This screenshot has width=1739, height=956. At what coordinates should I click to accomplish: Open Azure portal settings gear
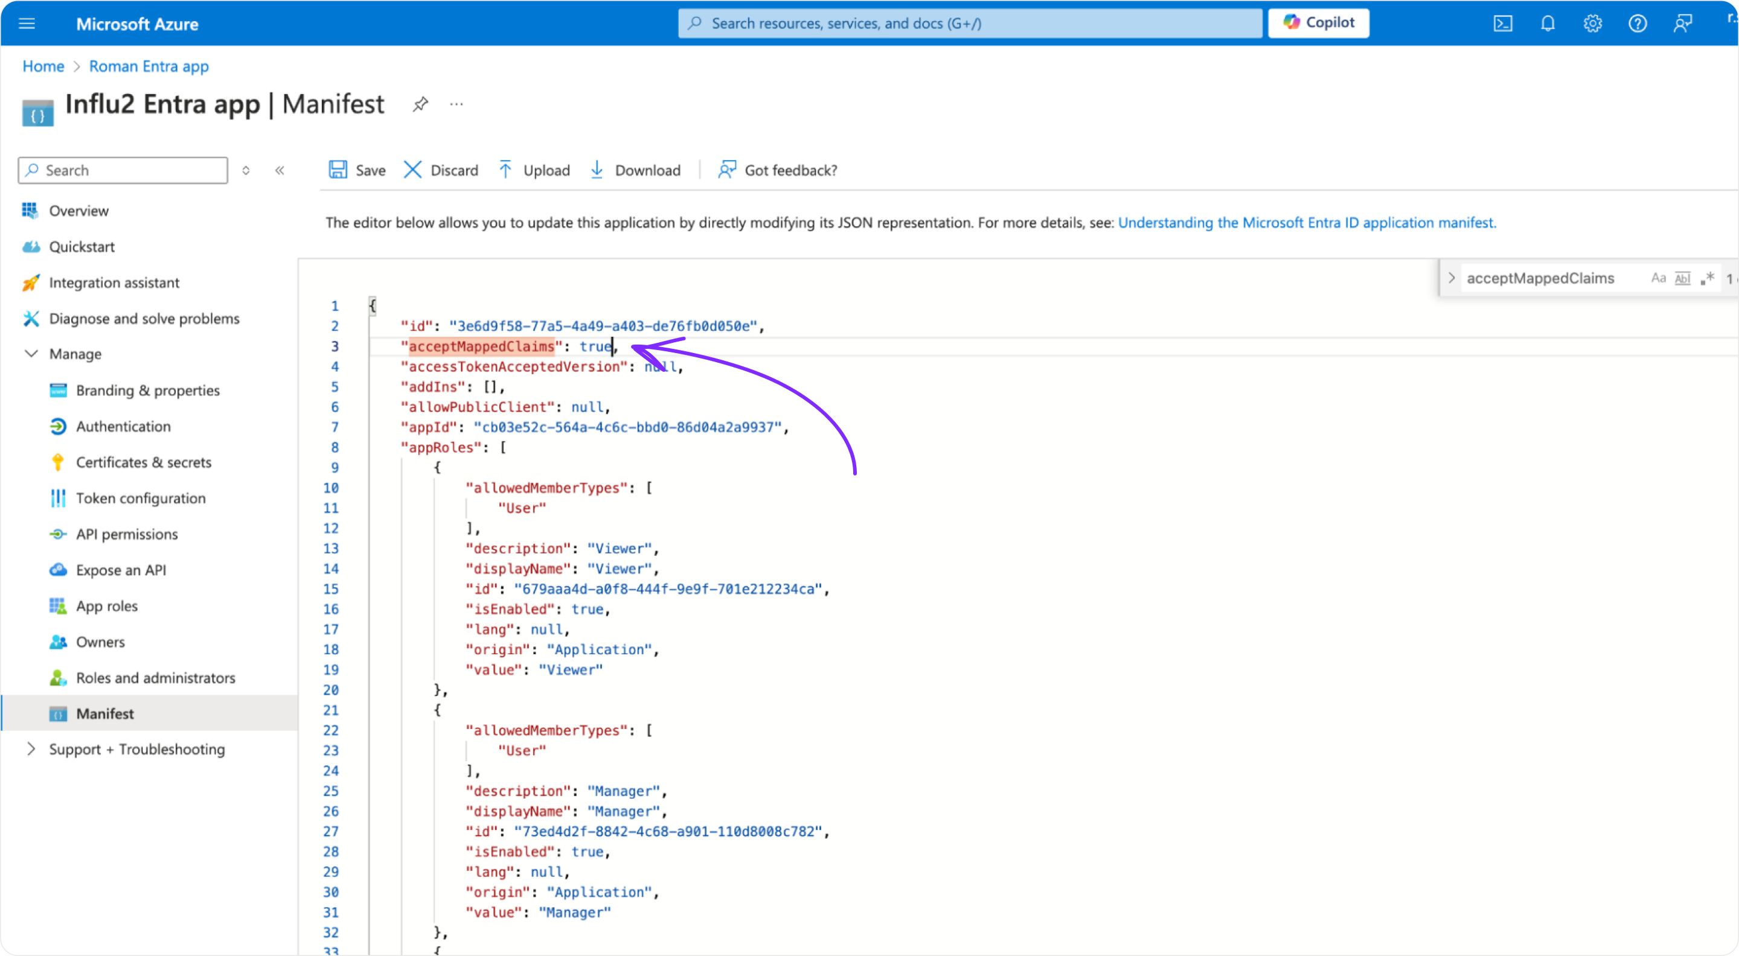(1592, 23)
